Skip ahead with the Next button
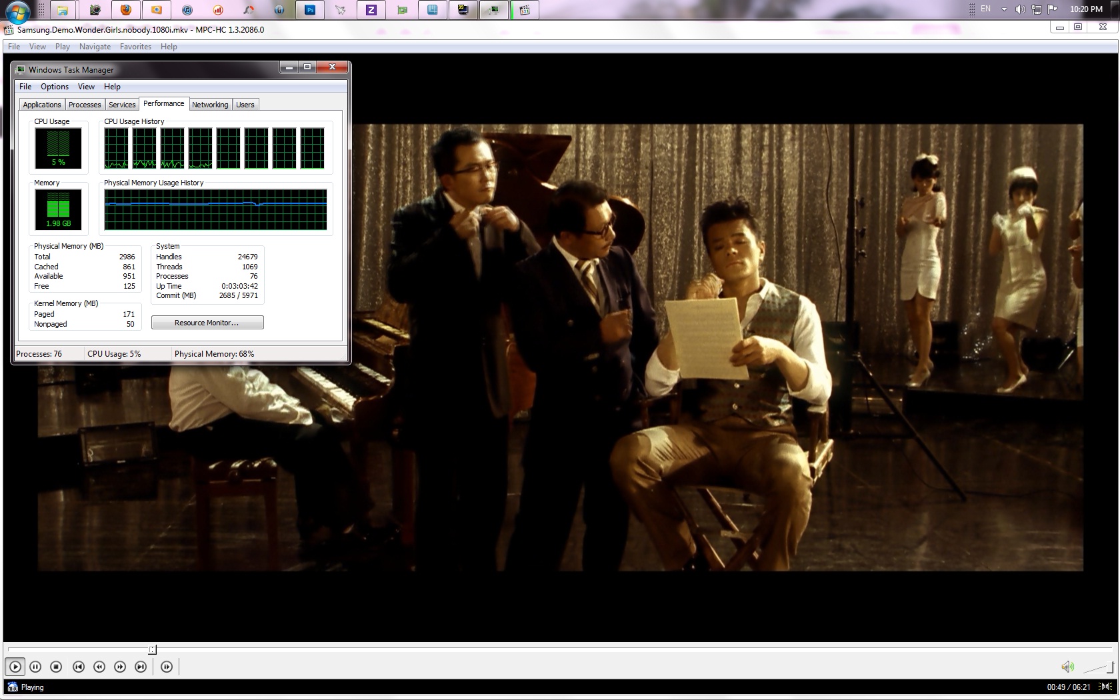This screenshot has width=1120, height=700. pyautogui.click(x=141, y=667)
